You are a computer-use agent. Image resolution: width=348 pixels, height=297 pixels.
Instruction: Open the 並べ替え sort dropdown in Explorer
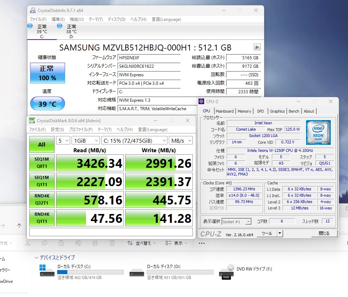pos(141,243)
